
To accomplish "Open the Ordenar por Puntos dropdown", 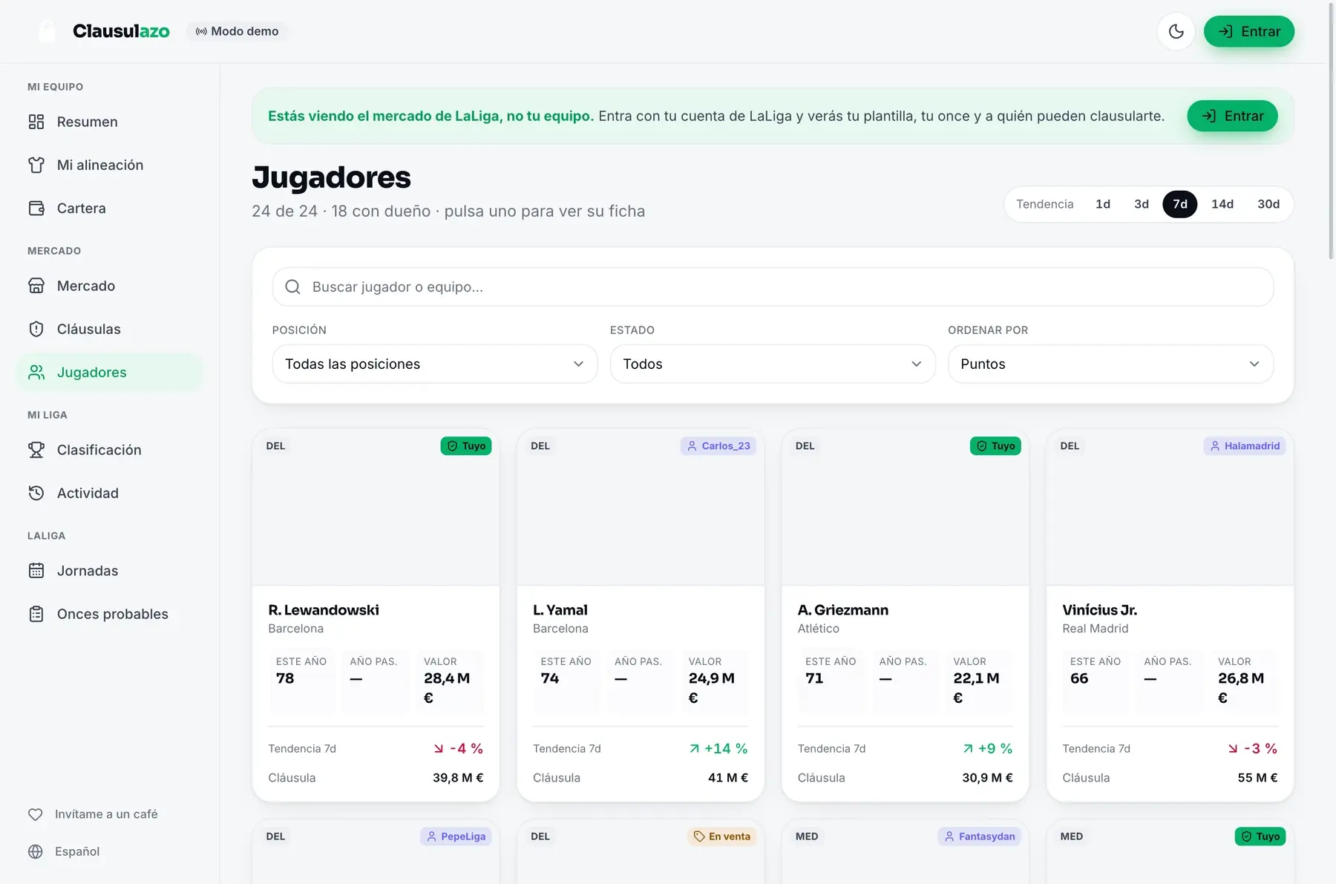I will coord(1110,364).
